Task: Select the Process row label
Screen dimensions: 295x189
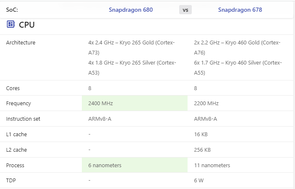Action: pyautogui.click(x=15, y=166)
